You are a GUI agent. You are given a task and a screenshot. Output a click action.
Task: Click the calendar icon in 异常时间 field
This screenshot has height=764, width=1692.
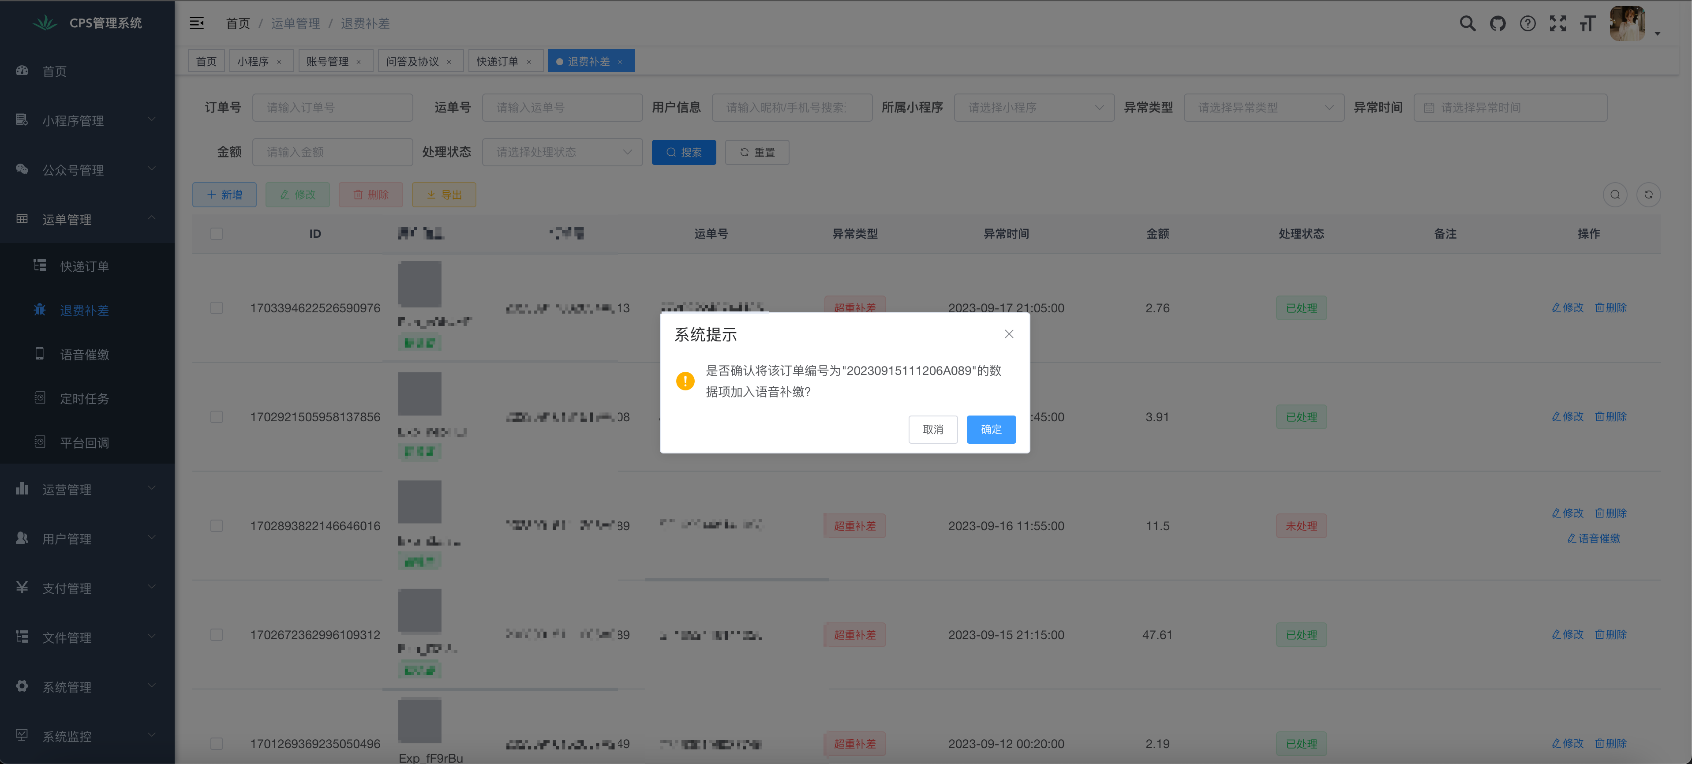pyautogui.click(x=1429, y=108)
